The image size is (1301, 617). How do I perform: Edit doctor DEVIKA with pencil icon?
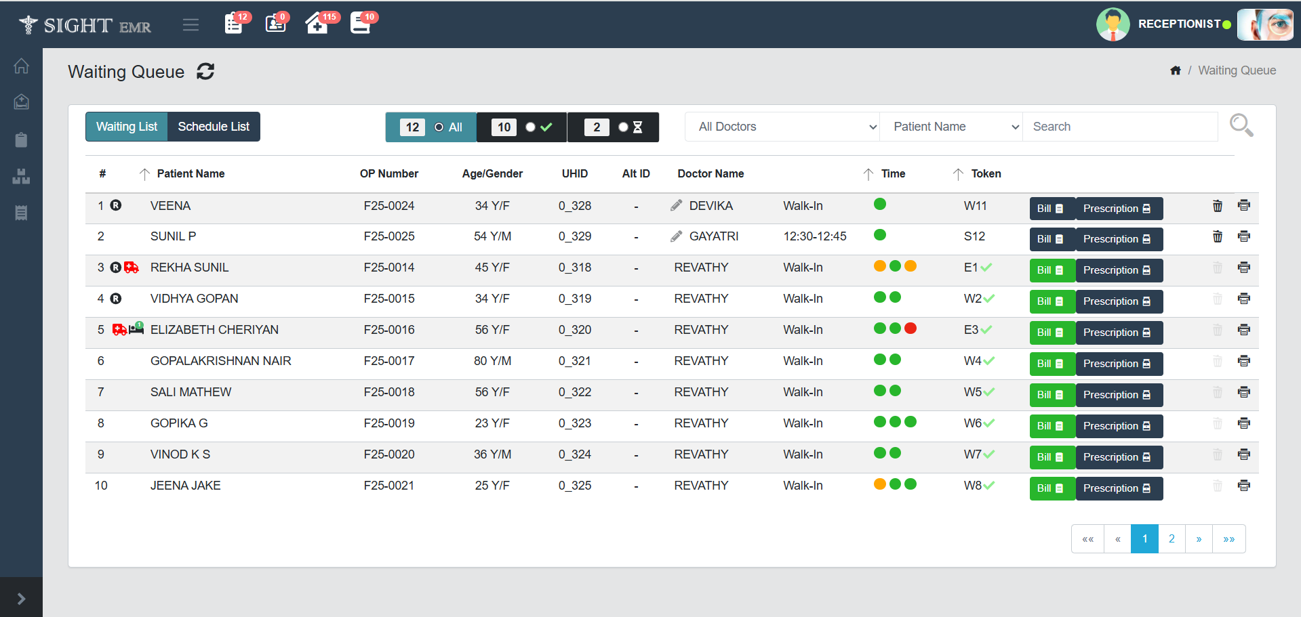(676, 205)
